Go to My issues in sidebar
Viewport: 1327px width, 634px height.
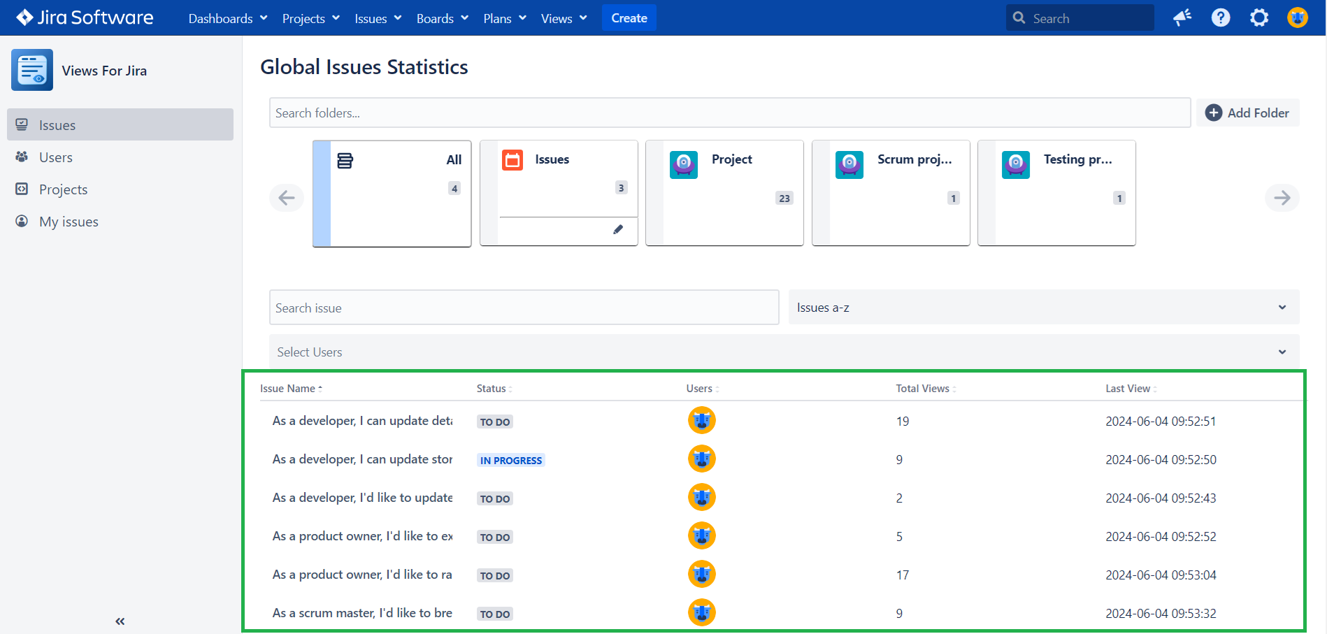tap(69, 222)
